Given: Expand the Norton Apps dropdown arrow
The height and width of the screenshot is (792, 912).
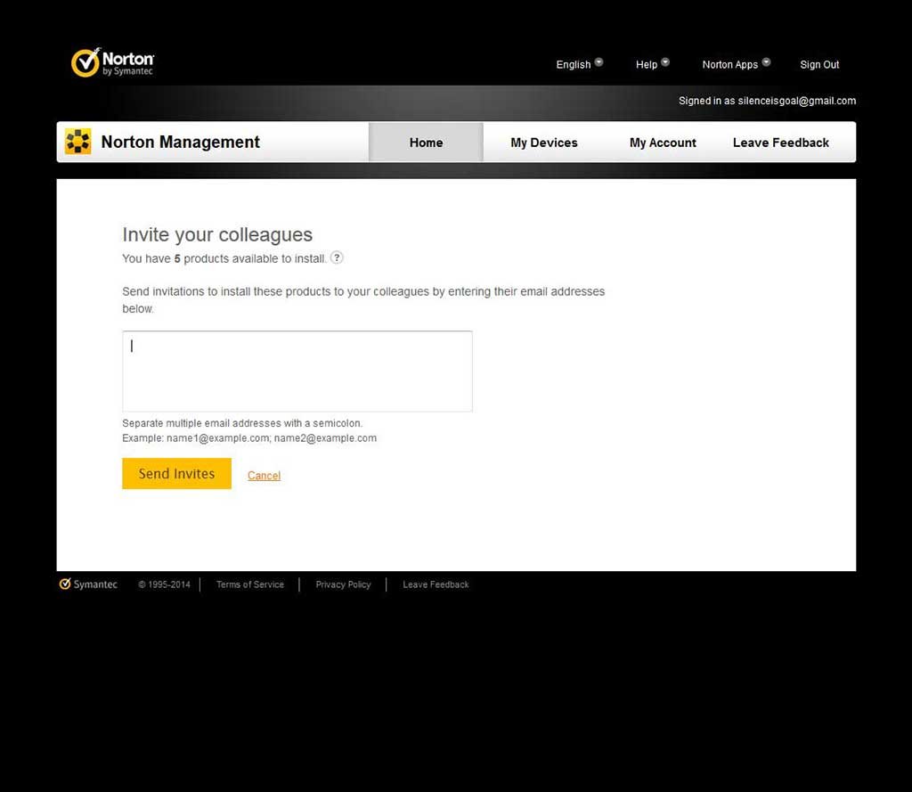Looking at the screenshot, I should click(766, 62).
